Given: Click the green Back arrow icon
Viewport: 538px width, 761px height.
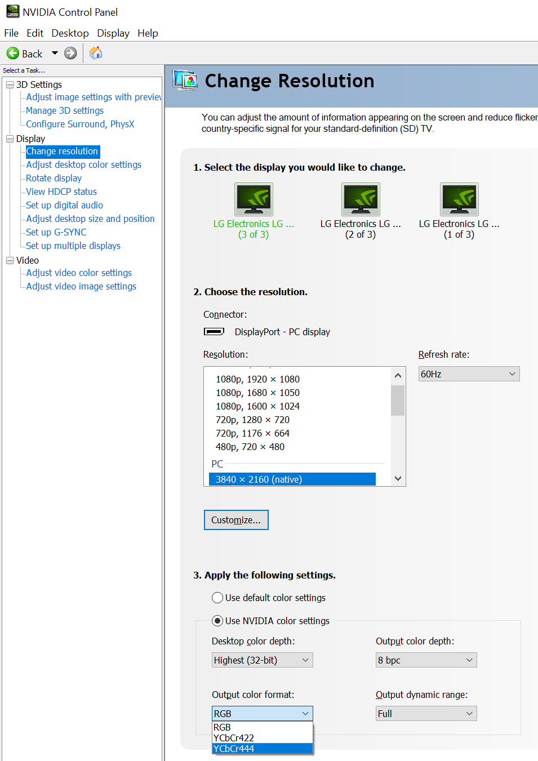Looking at the screenshot, I should pos(12,54).
